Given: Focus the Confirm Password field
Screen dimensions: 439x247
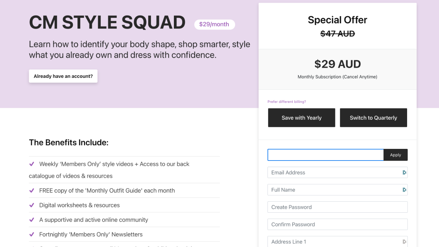Looking at the screenshot, I should click(x=337, y=224).
